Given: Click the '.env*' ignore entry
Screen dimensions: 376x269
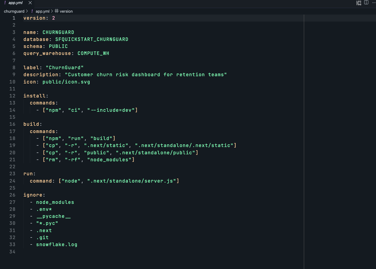Looking at the screenshot, I should pyautogui.click(x=44, y=209).
